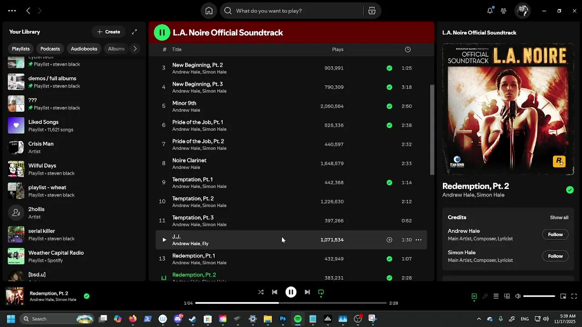Open the Browse icon in the search bar
Viewport: 582px width, 327px height.
[x=372, y=11]
